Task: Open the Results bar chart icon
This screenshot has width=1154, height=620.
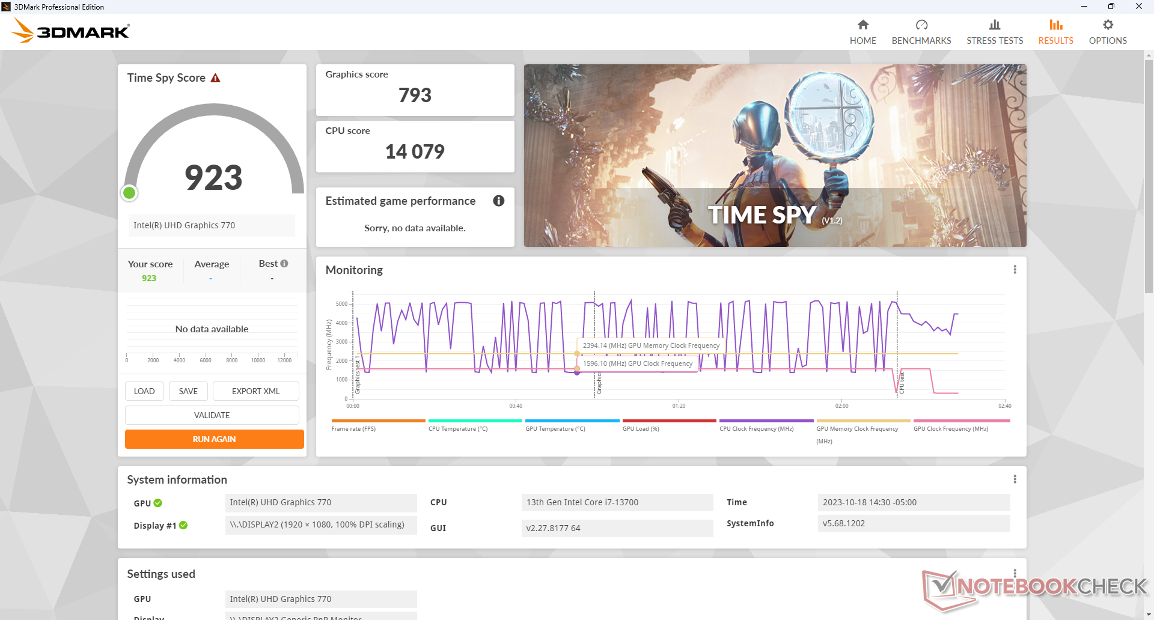Action: click(x=1056, y=25)
